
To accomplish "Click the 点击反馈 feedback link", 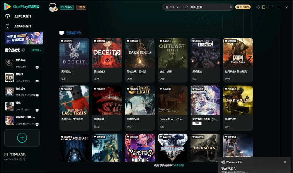I will [x=179, y=165].
